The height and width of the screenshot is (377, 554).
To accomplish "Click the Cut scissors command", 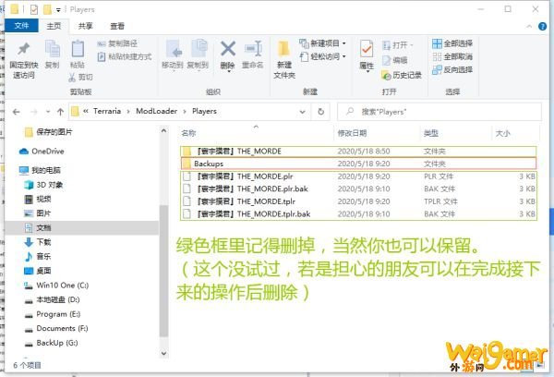I will [80, 77].
